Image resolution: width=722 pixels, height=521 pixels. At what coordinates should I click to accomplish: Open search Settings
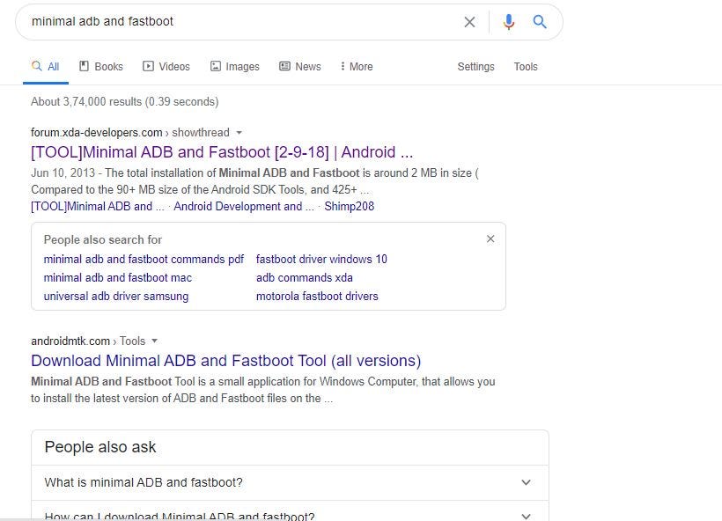(475, 67)
